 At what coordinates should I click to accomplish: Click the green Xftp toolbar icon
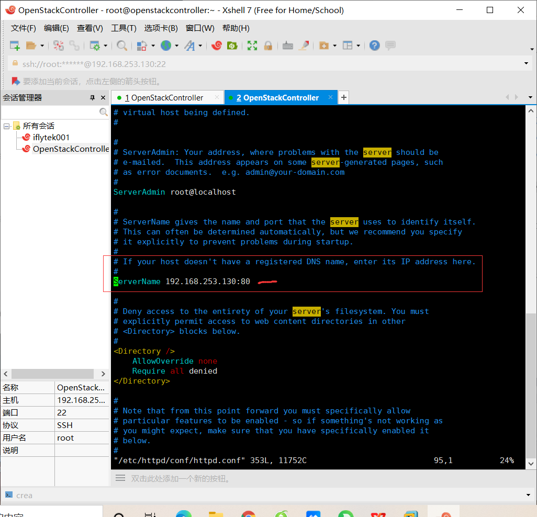click(x=232, y=46)
